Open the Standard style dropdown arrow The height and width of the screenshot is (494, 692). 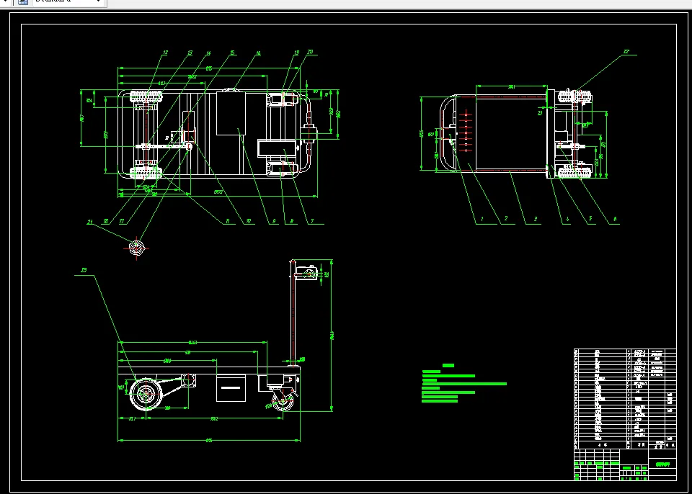[99, 1]
